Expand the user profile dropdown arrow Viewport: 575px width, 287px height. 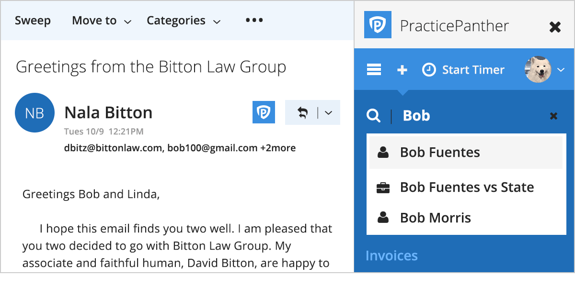point(561,70)
